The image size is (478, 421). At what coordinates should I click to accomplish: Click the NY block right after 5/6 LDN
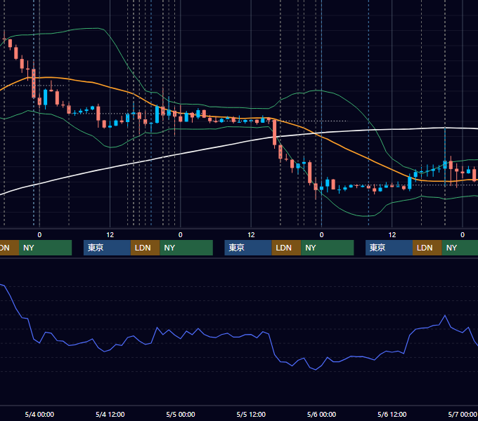pyautogui.click(x=460, y=248)
